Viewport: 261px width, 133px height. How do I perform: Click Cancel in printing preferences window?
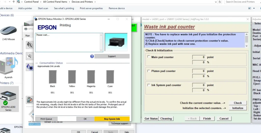tap(95, 132)
